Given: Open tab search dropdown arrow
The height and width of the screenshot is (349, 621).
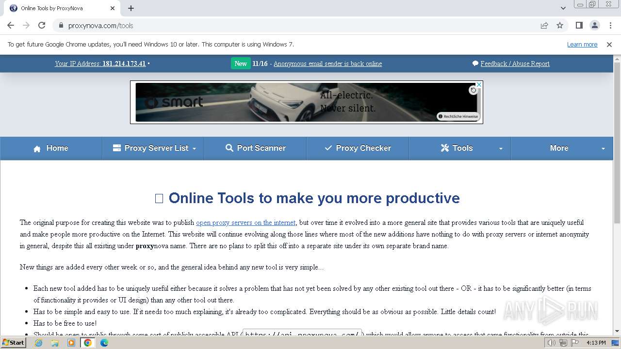Looking at the screenshot, I should (x=563, y=8).
